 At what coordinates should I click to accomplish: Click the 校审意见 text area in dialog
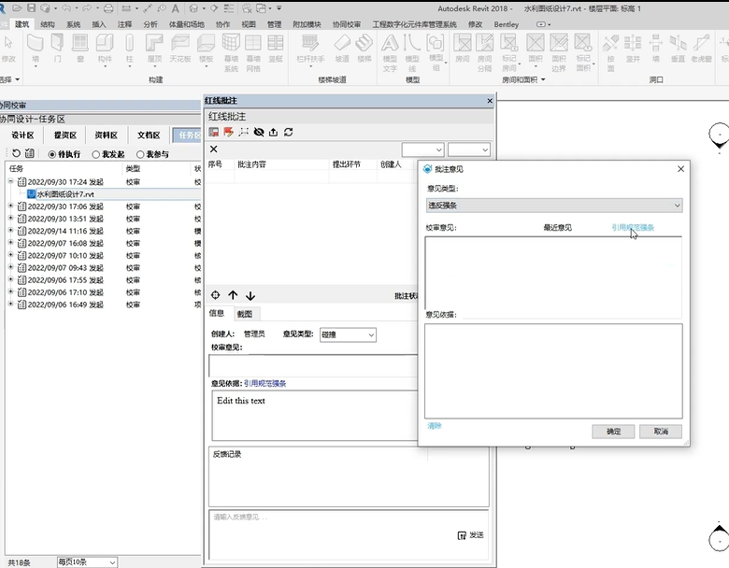click(x=553, y=271)
